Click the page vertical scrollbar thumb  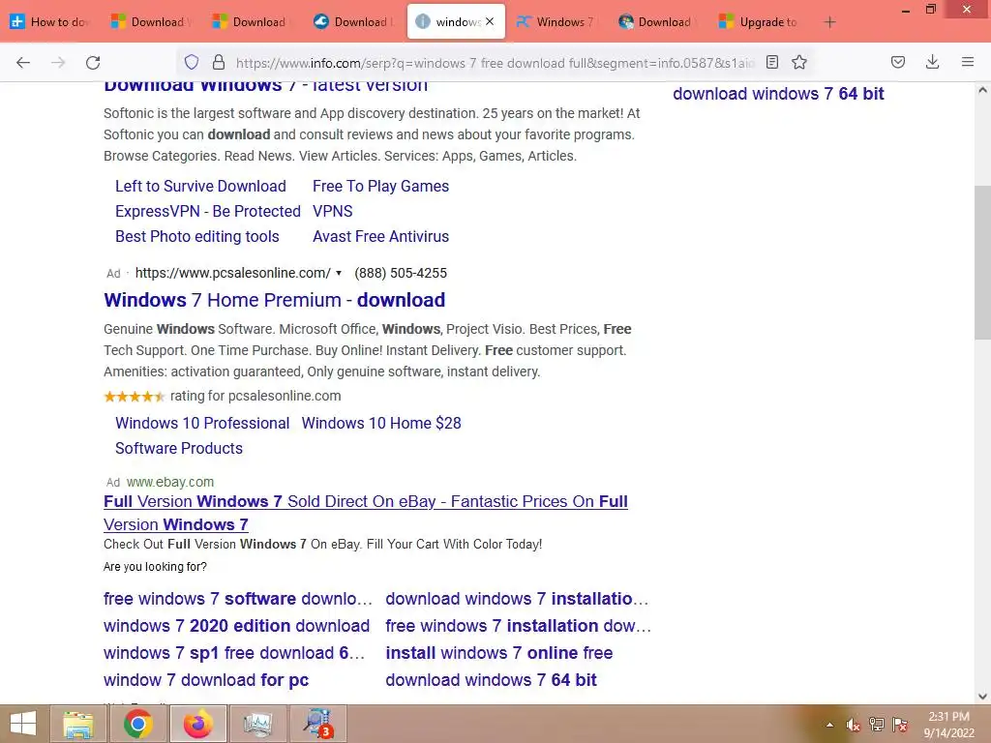(x=982, y=263)
